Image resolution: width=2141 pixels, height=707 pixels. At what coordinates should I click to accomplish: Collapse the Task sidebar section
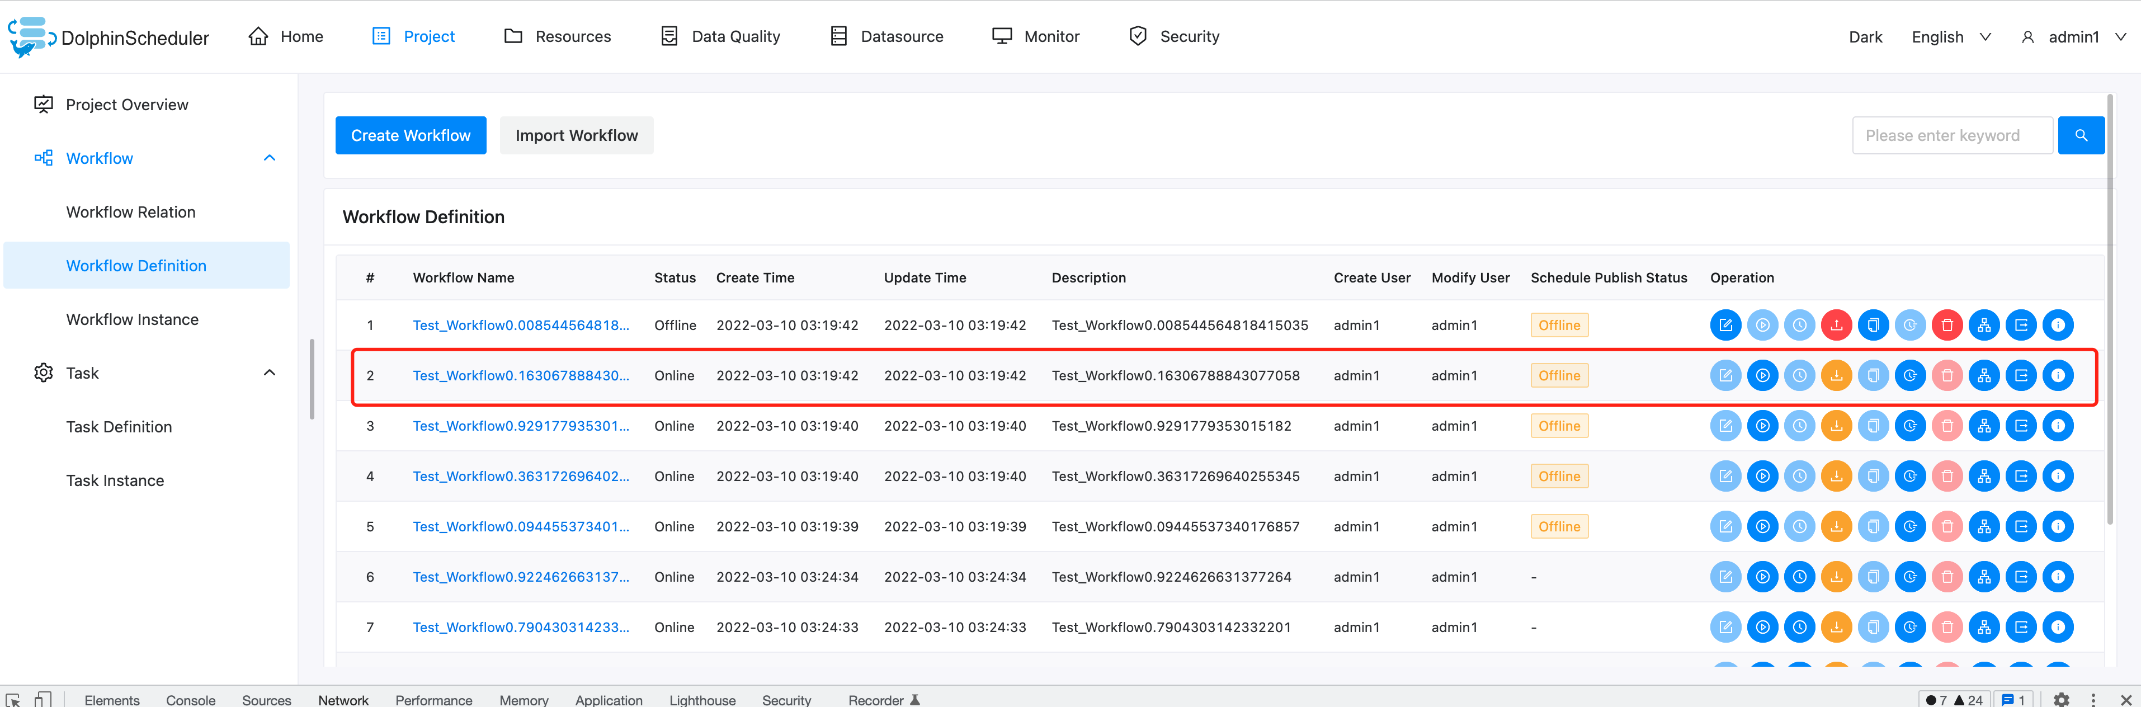coord(268,372)
